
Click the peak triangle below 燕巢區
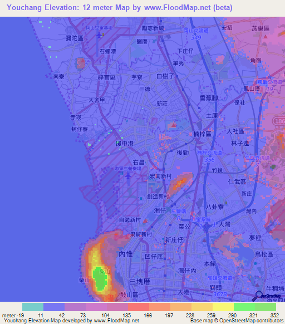click(x=266, y=37)
